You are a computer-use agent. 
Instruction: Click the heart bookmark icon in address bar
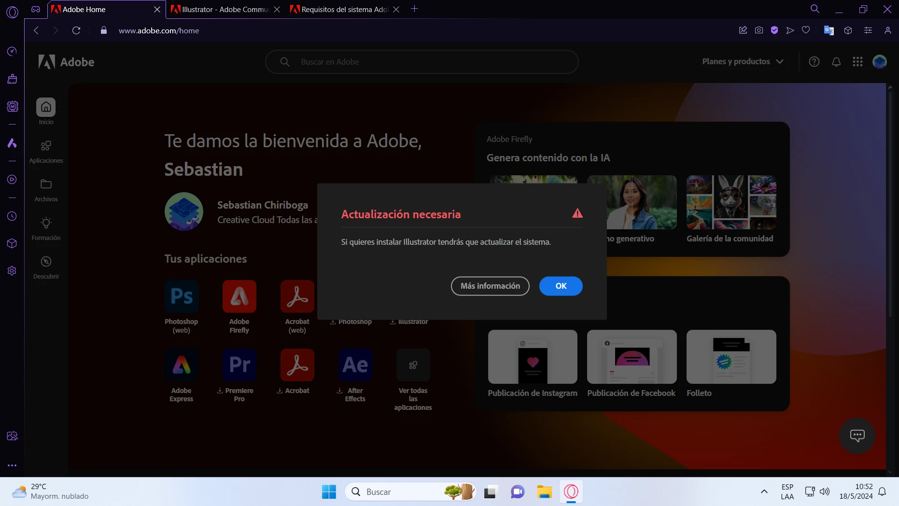pos(806,30)
